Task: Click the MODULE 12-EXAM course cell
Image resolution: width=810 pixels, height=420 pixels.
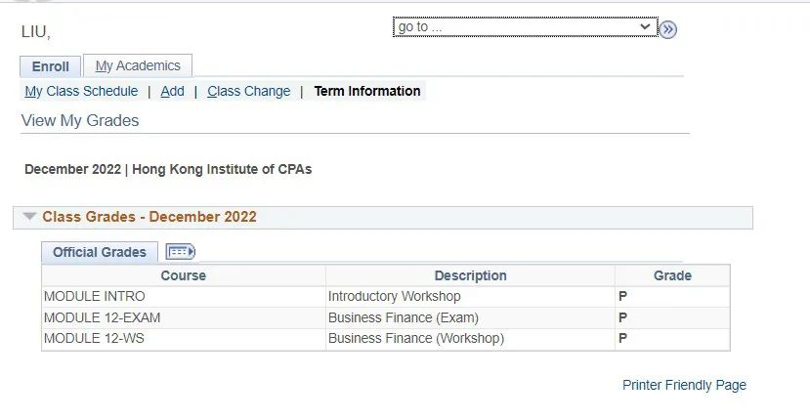Action: click(x=184, y=317)
